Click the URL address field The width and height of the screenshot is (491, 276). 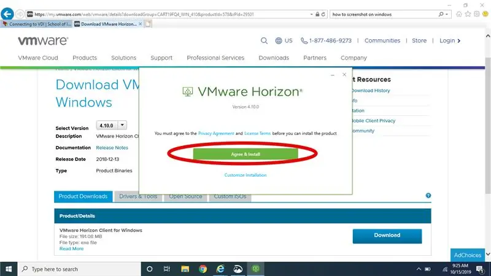point(168,14)
